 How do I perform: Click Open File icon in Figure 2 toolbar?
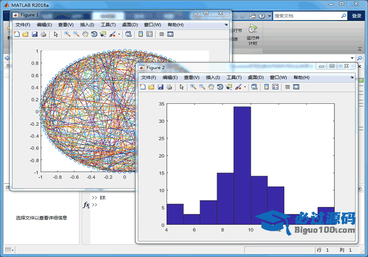point(151,87)
